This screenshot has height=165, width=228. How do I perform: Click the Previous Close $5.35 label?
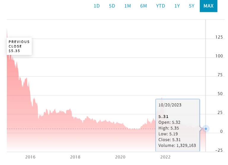tap(19, 46)
